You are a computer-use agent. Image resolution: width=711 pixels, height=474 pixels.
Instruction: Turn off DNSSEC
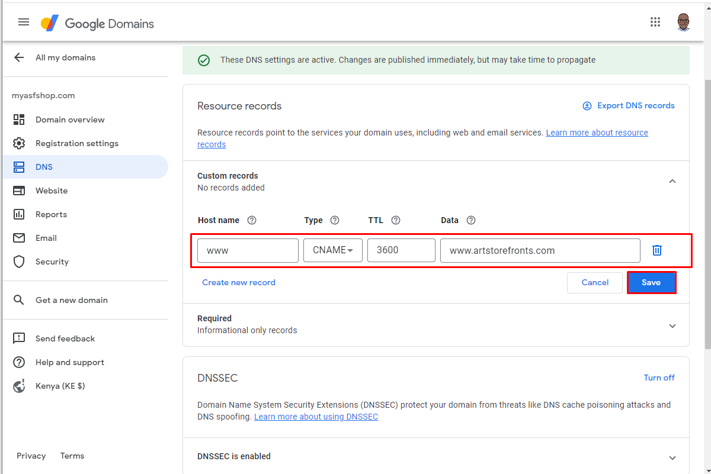pos(659,378)
